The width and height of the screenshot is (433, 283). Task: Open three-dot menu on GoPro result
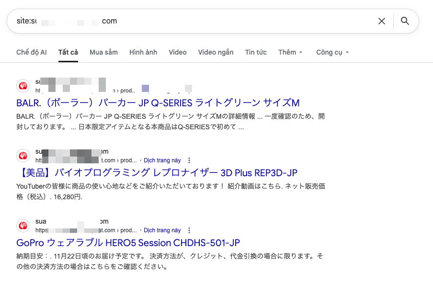[x=189, y=230]
